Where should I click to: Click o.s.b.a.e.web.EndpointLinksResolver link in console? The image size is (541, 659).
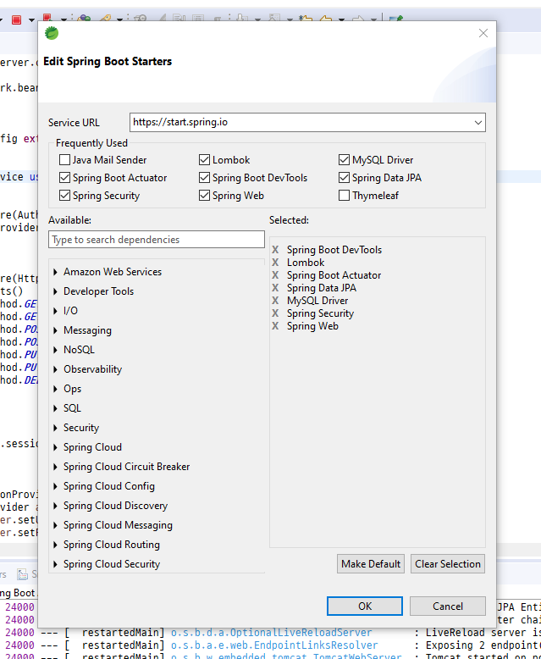click(x=274, y=645)
